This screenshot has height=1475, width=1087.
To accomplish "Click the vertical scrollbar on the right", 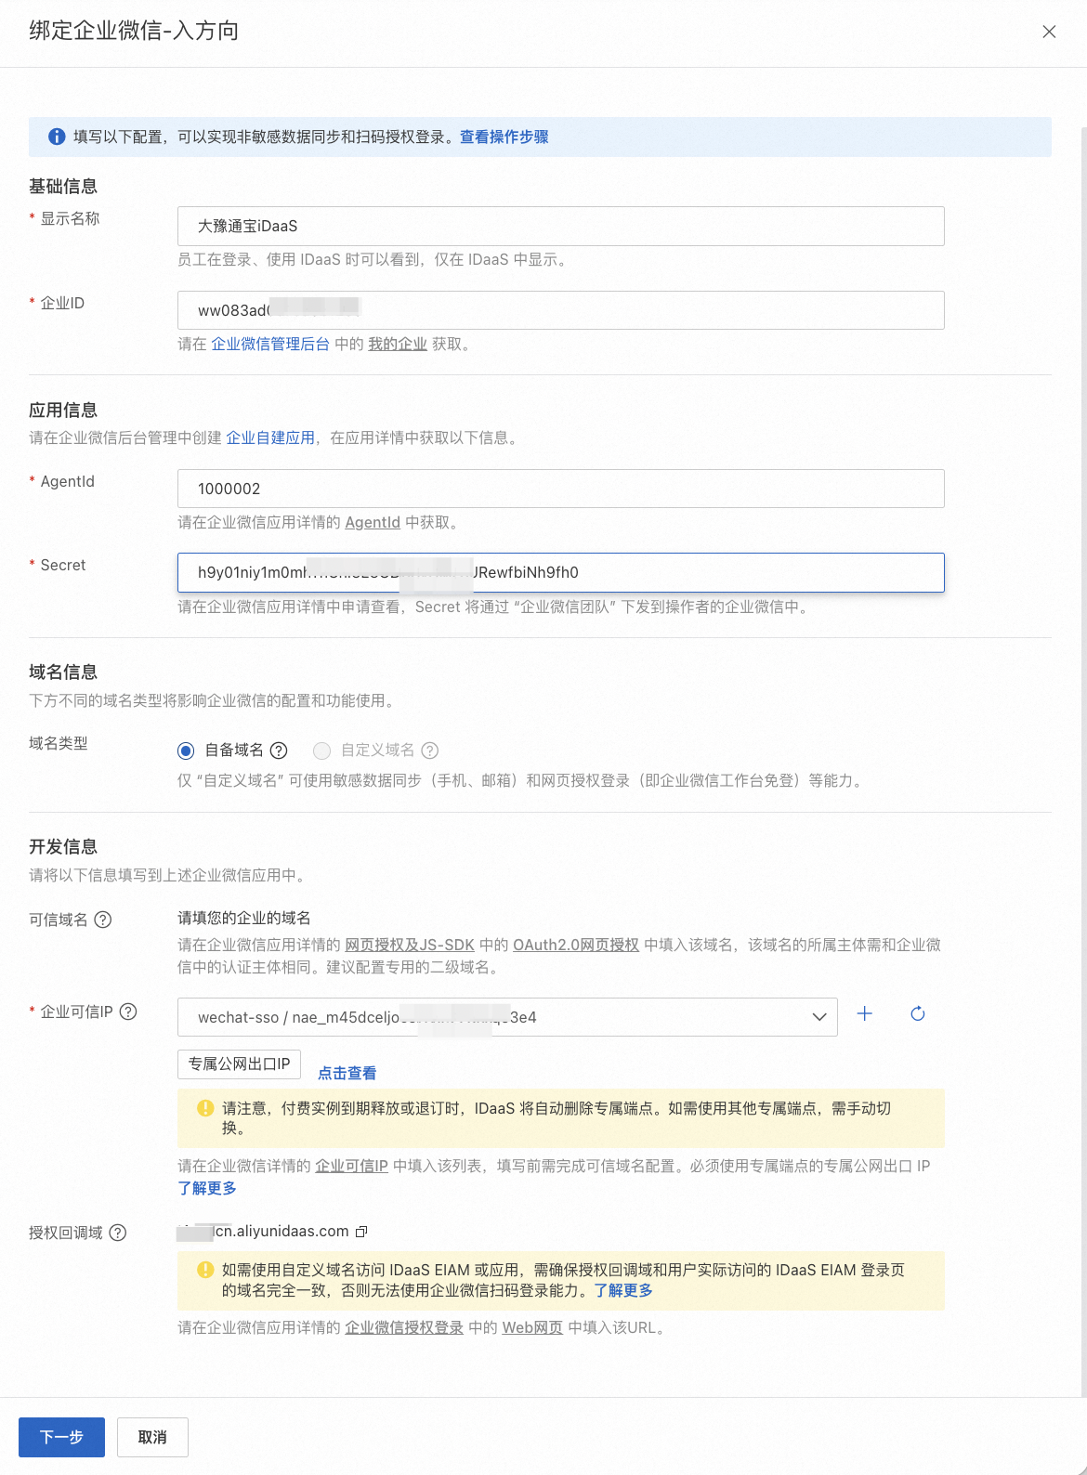I will tap(1083, 762).
